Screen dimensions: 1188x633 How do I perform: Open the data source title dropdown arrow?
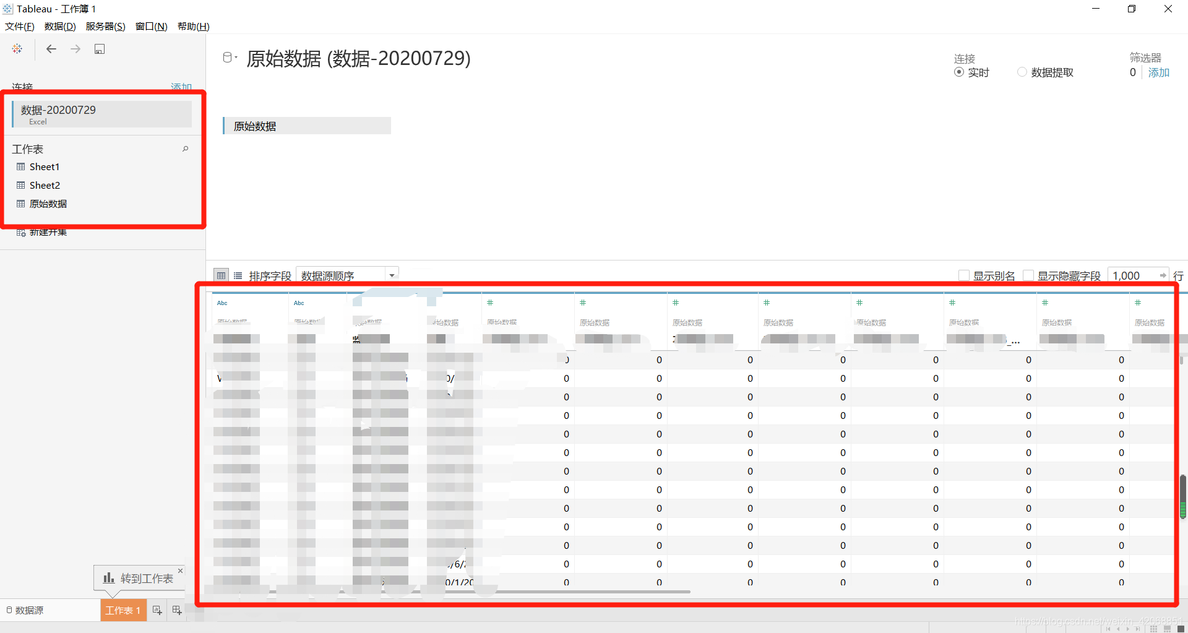click(x=236, y=58)
